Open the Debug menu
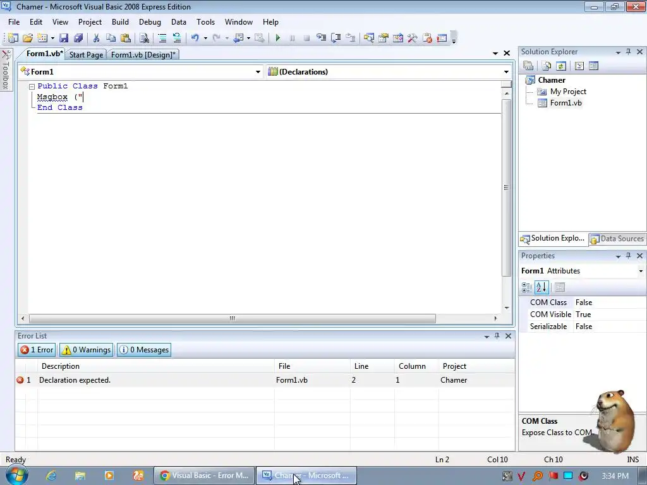647x485 pixels. [x=150, y=22]
